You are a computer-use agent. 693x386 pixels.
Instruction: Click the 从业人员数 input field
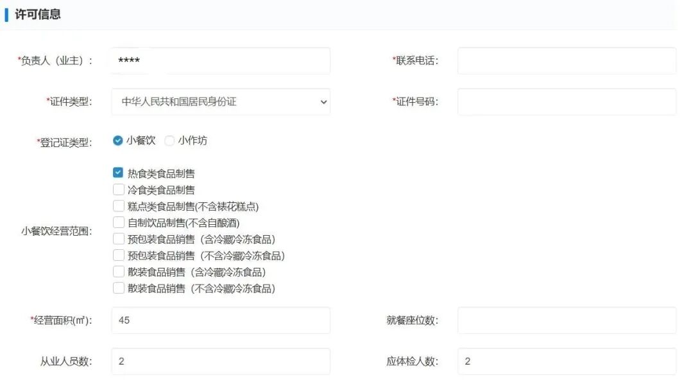220,362
